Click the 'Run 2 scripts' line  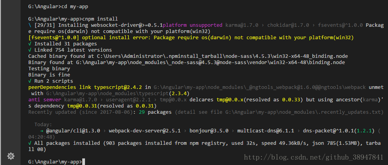pyautogui.click(x=51, y=81)
